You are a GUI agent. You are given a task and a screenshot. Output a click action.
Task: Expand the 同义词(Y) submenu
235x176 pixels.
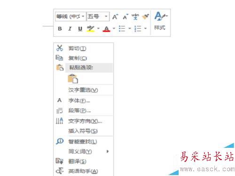point(83,152)
